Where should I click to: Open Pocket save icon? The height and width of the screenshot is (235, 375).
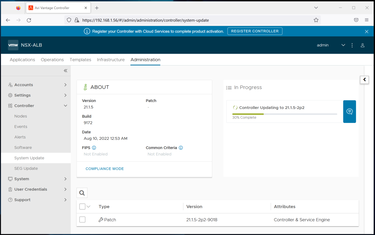[356, 20]
